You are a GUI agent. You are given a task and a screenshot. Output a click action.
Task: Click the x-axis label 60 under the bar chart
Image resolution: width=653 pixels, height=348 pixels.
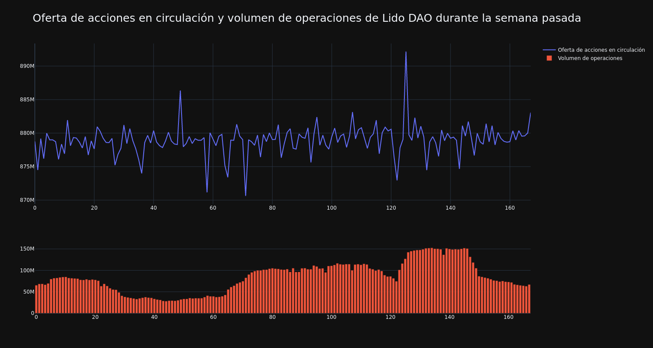(213, 317)
